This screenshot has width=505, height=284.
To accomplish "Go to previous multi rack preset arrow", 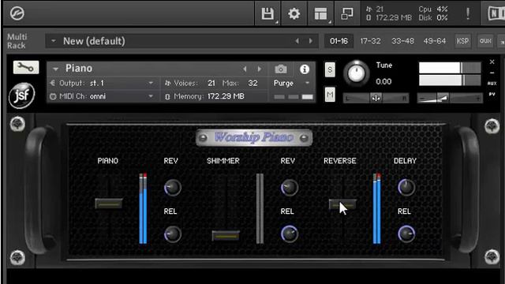I will [297, 41].
